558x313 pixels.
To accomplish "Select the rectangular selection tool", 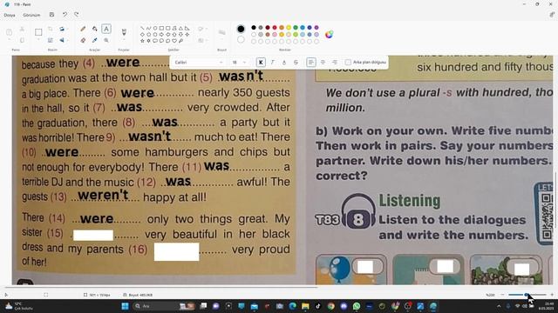I will [x=38, y=32].
